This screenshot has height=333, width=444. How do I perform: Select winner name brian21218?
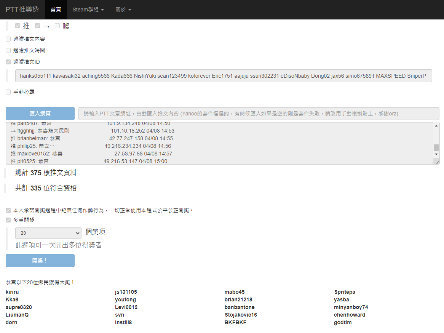coord(238,299)
